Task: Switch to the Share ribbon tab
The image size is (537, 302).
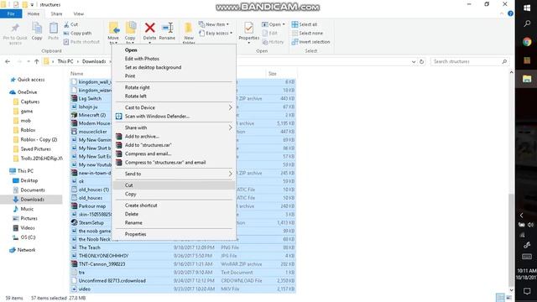Action: click(x=56, y=13)
